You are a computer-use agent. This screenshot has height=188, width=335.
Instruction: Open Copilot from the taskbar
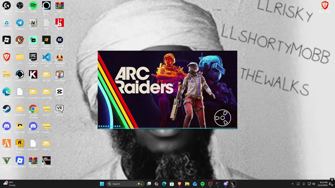click(157, 184)
